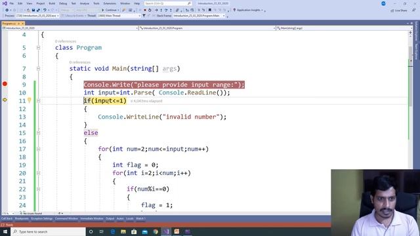Open the Edit menu
The image size is (420, 236).
(x=20, y=3)
